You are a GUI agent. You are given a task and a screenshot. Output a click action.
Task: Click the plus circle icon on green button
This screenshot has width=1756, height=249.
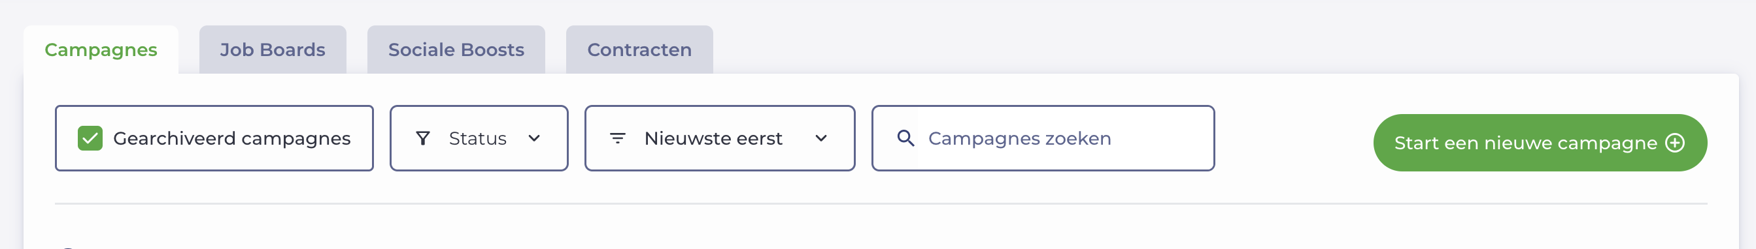[x=1675, y=143]
